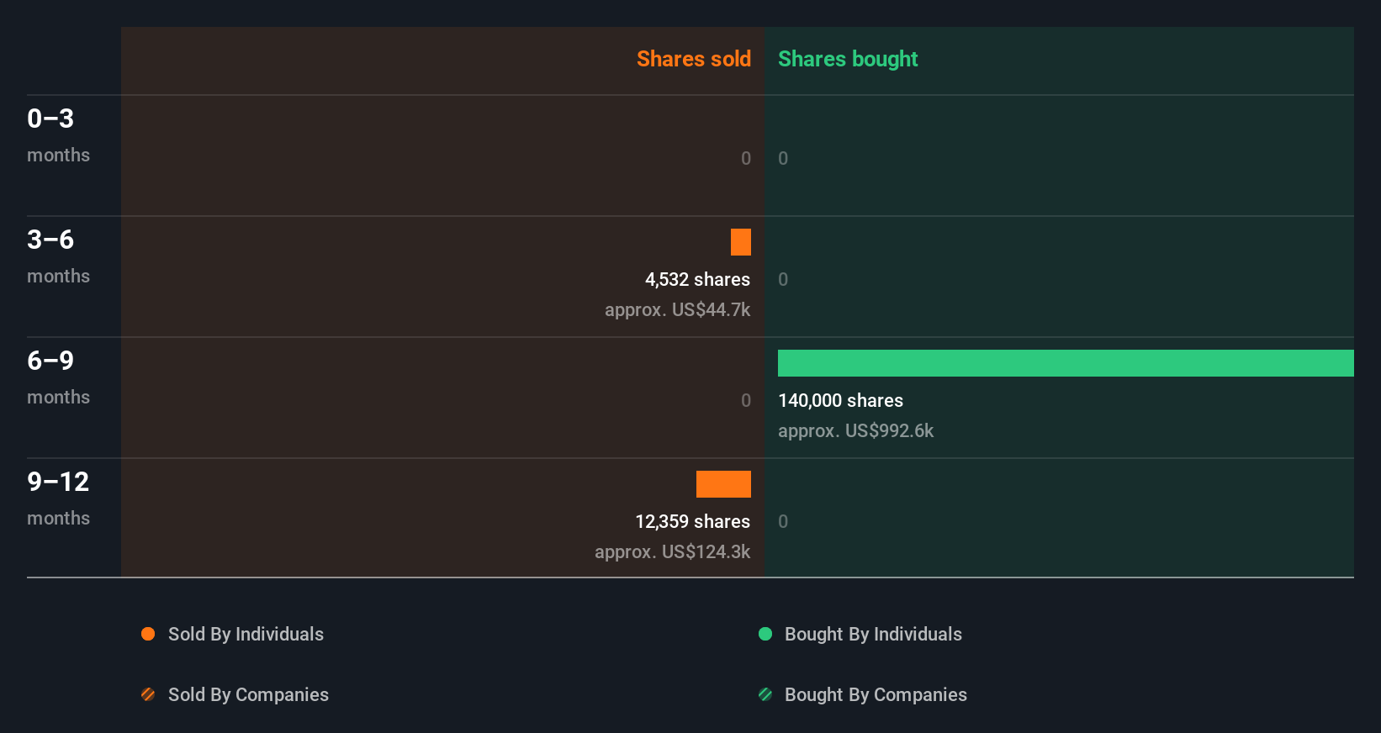This screenshot has height=733, width=1381.
Task: Click the 12,359 shares label
Action: tap(692, 521)
